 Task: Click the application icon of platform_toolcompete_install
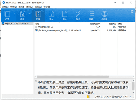pos(36,30)
